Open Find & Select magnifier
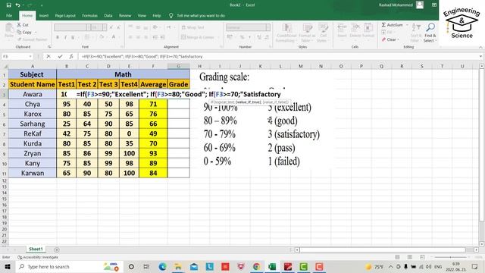This screenshot has height=273, width=485. coord(430,27)
